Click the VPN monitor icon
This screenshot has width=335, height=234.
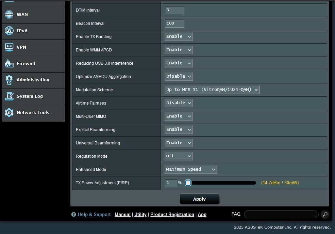click(x=9, y=47)
